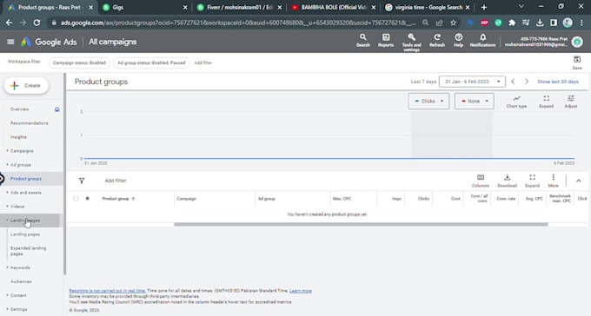Save the workspace filter
This screenshot has height=316, width=591.
(x=577, y=63)
